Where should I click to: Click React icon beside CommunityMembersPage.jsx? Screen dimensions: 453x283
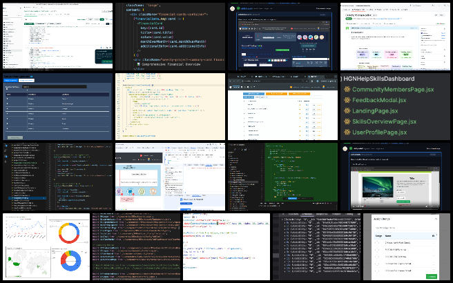(x=347, y=90)
